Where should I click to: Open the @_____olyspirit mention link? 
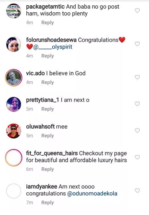[53, 47]
